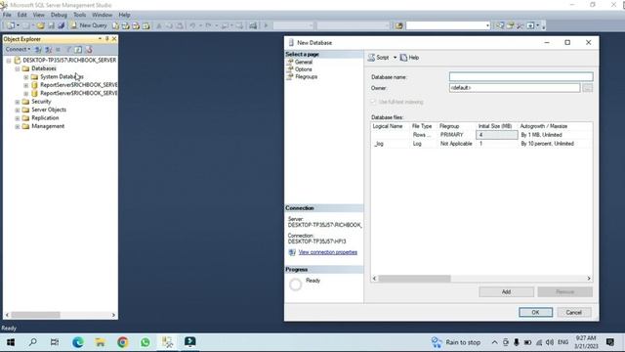Toggle the Use full-text indexing checkbox
The image size is (625, 352).
point(373,102)
